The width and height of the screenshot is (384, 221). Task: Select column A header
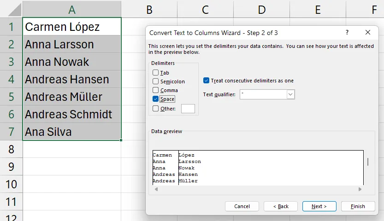(x=71, y=9)
